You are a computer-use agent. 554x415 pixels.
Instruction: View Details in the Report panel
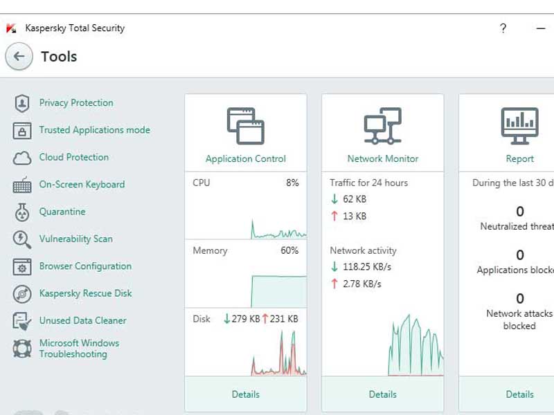[x=520, y=394]
